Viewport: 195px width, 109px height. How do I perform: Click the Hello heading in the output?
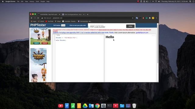110,37
